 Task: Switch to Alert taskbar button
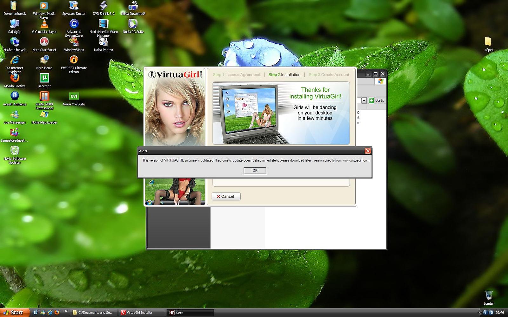(x=190, y=313)
